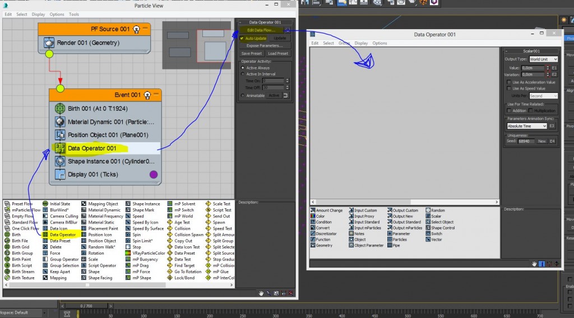574x318 pixels.
Task: Choose the Input Standard sub-operator icon
Action: point(351,222)
